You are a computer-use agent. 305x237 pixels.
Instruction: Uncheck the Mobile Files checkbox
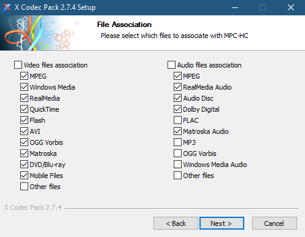[x=24, y=176]
